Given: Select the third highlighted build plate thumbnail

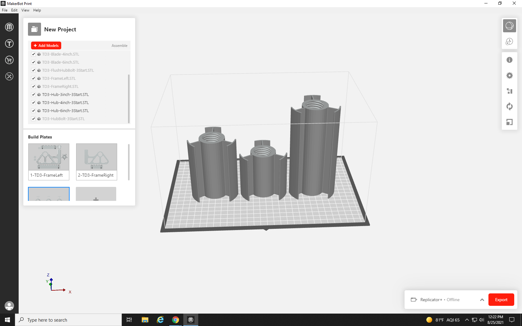Looking at the screenshot, I should [x=49, y=194].
